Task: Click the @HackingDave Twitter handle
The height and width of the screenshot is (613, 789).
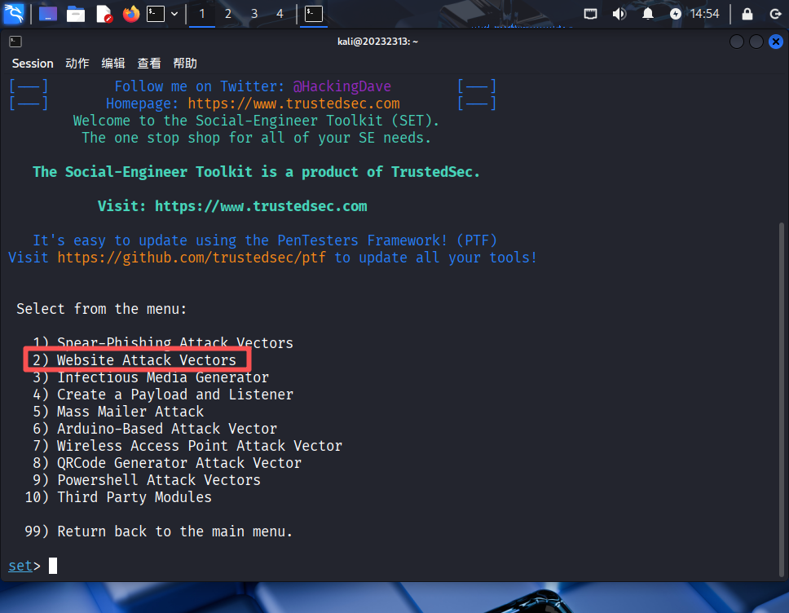Action: point(342,86)
